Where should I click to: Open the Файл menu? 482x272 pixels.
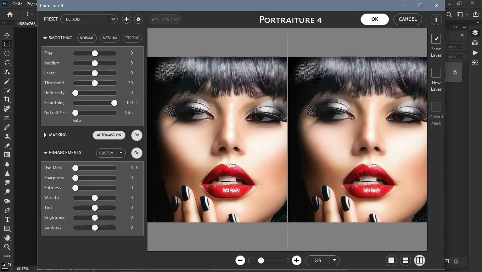coord(17,4)
